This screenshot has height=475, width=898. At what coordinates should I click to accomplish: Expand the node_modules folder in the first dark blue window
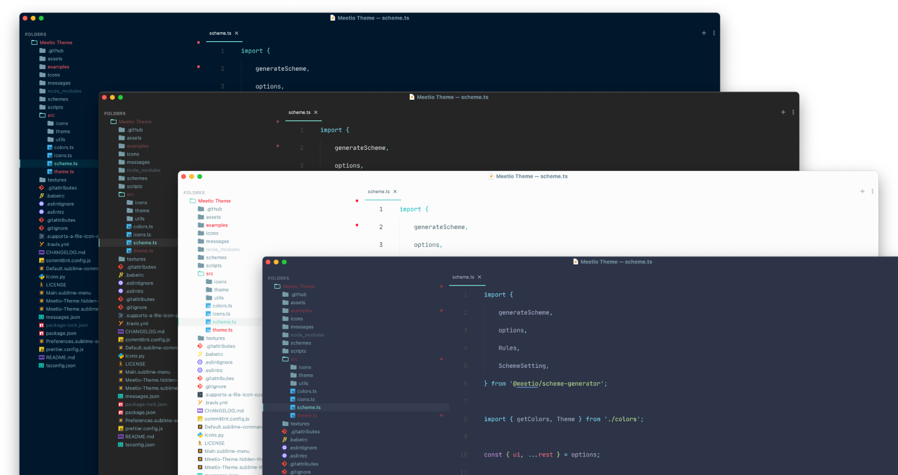point(42,91)
